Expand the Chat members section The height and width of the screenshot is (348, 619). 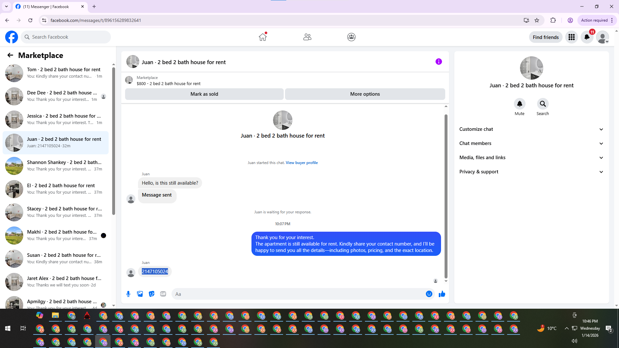coord(531,143)
